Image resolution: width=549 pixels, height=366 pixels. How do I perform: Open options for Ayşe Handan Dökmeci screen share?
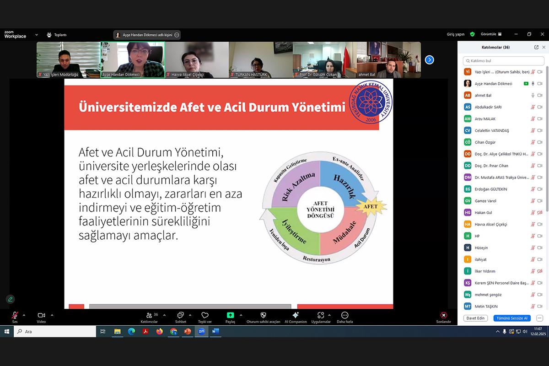click(177, 35)
